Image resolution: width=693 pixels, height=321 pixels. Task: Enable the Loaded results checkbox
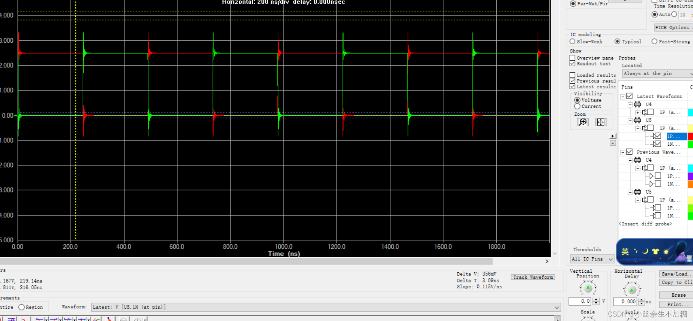[572, 75]
